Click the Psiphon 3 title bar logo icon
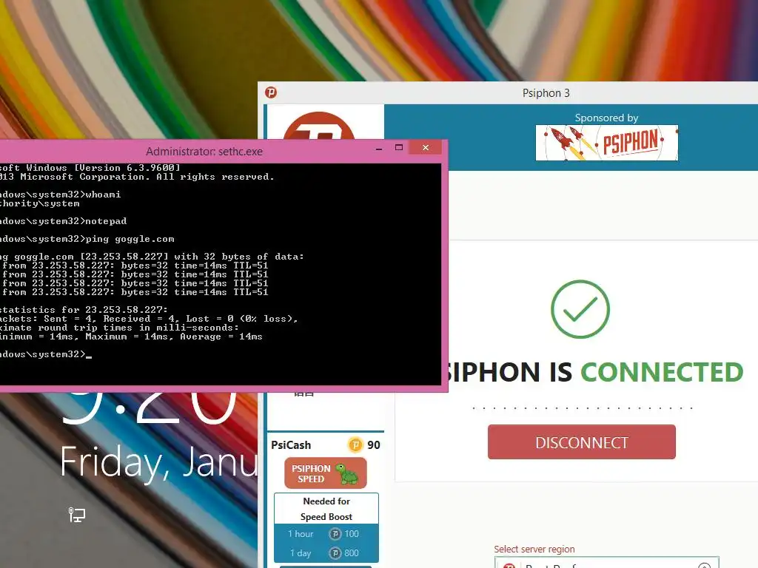This screenshot has height=568, width=758. 271,92
